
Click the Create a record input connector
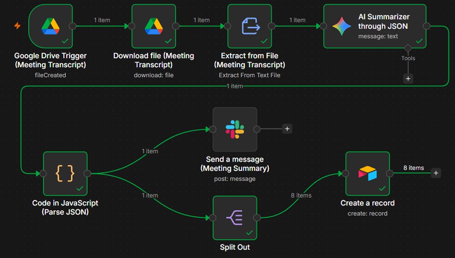tap(345, 174)
